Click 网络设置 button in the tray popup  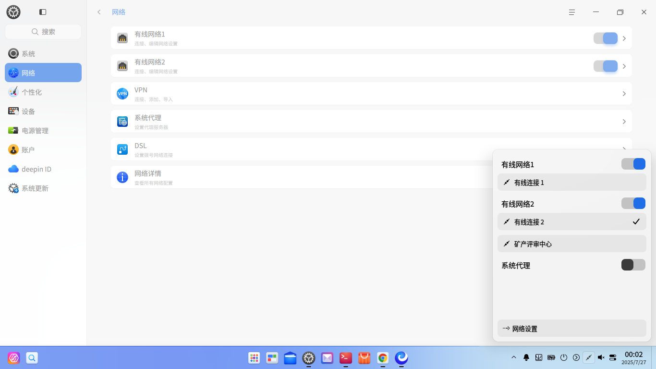(x=572, y=329)
